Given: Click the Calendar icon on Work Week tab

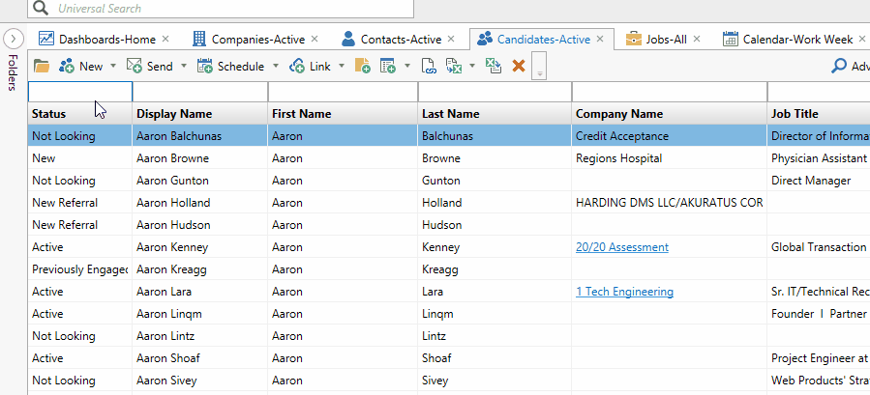Looking at the screenshot, I should [731, 39].
